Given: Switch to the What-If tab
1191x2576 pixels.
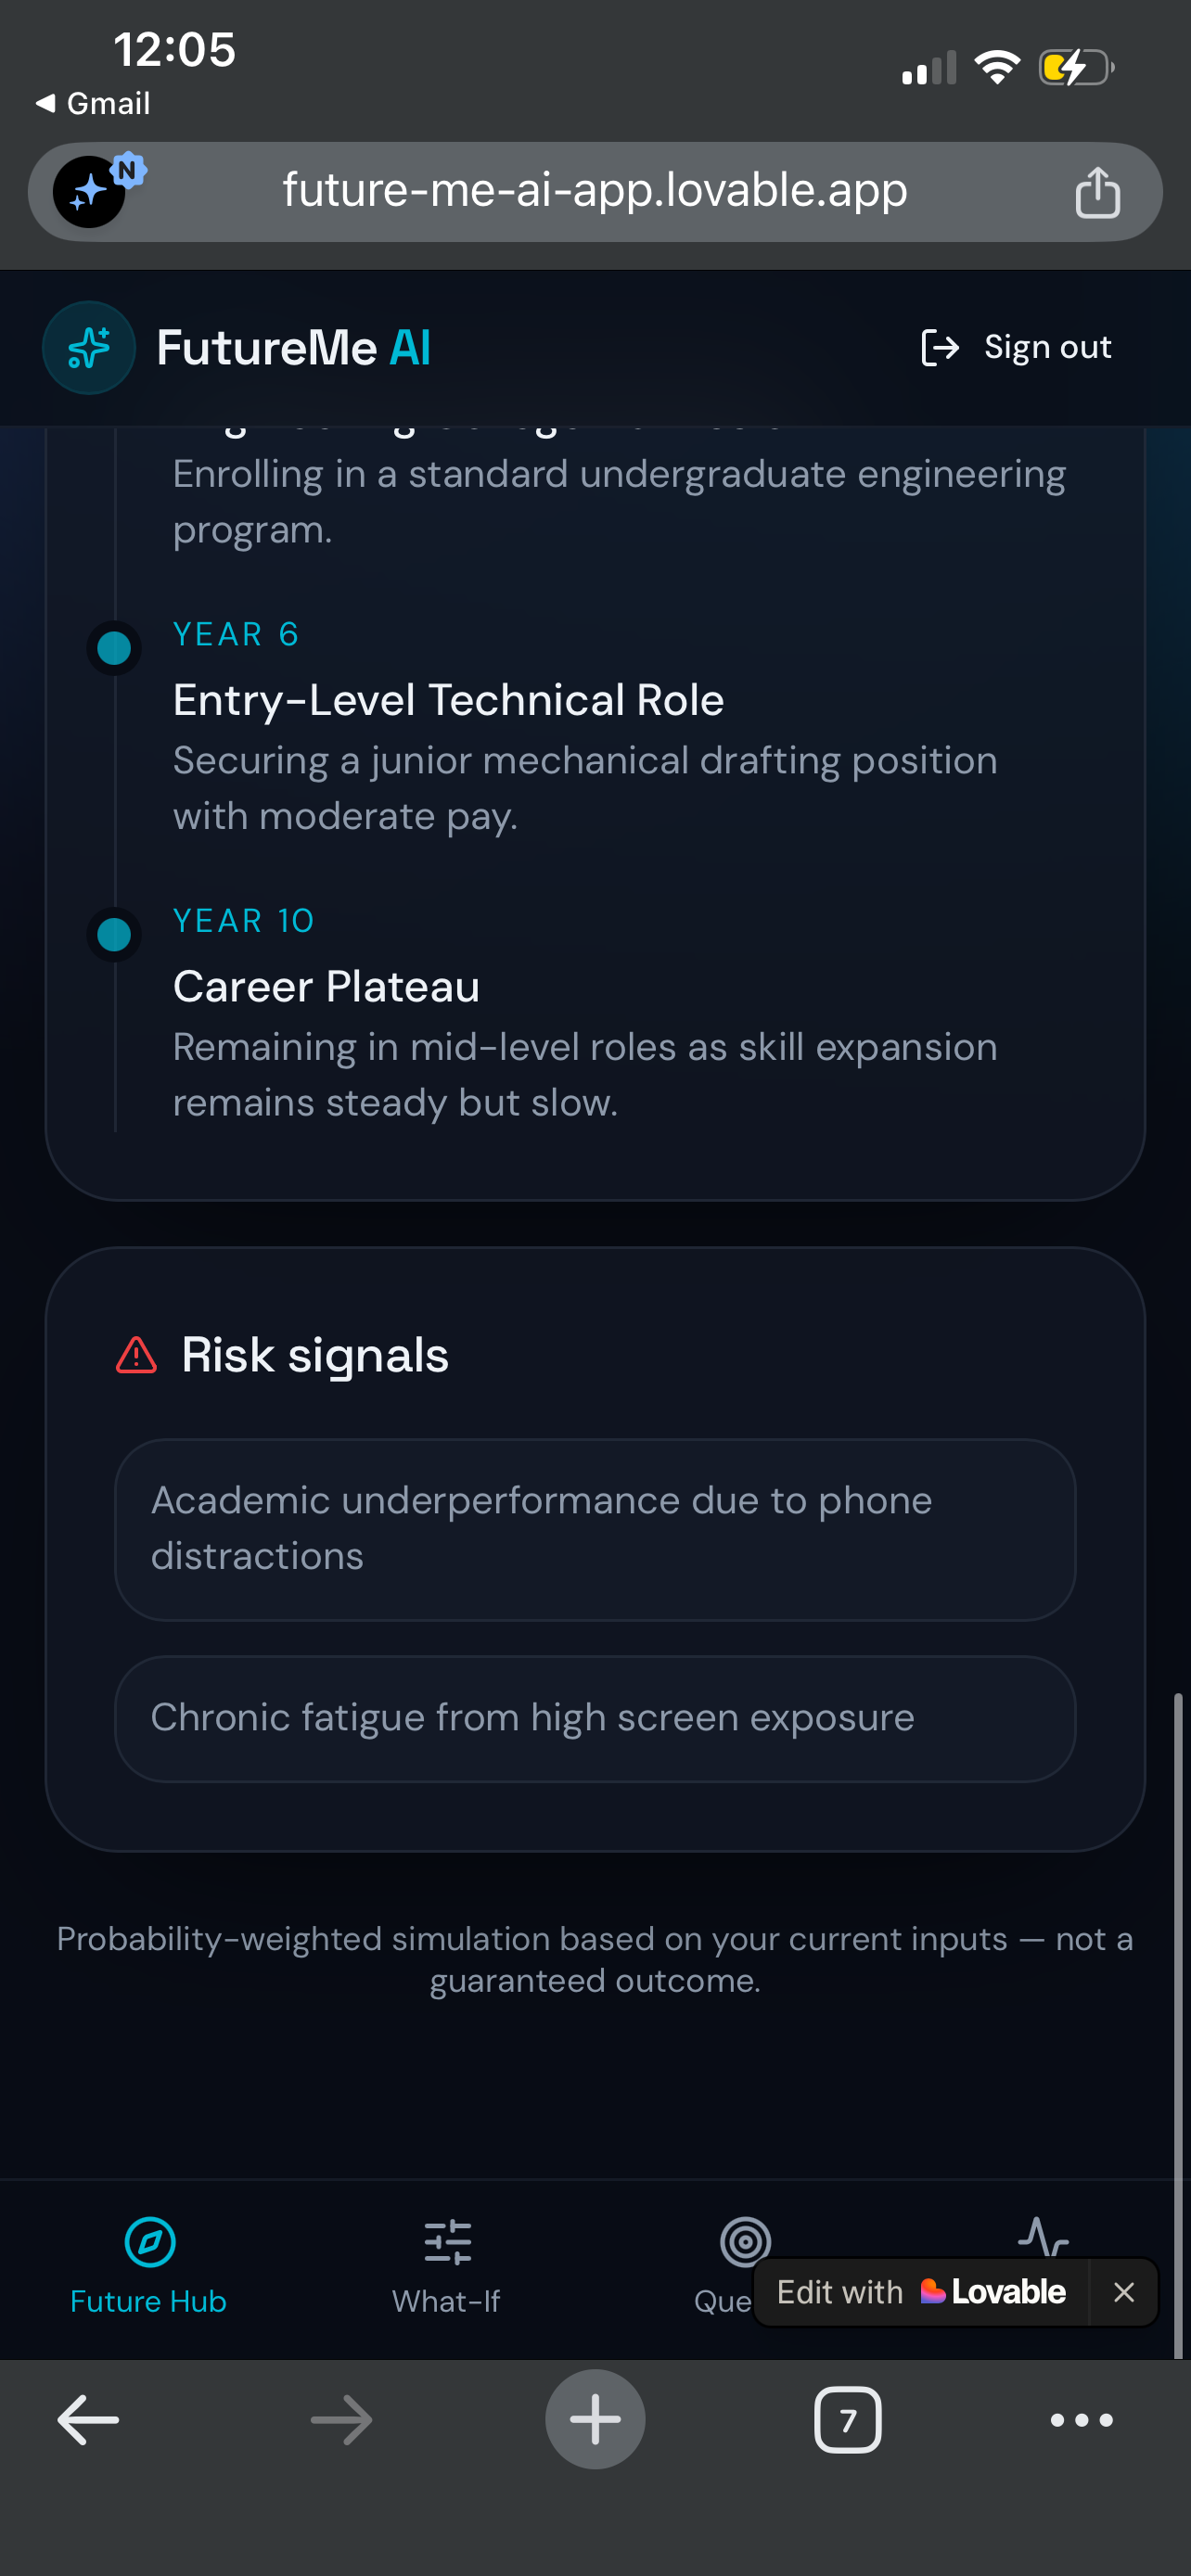Looking at the screenshot, I should 446,2266.
